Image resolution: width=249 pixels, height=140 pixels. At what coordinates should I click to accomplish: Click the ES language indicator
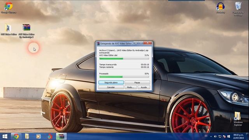206,136
